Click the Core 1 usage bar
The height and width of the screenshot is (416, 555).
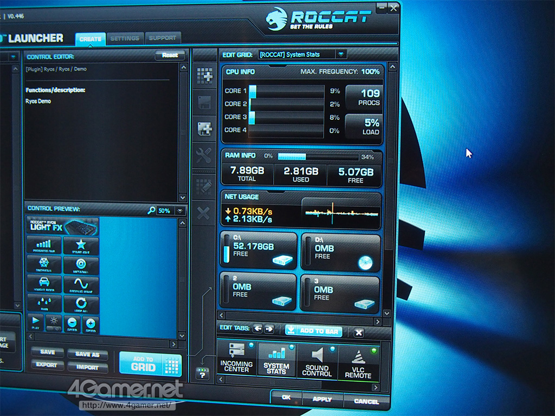coord(287,91)
